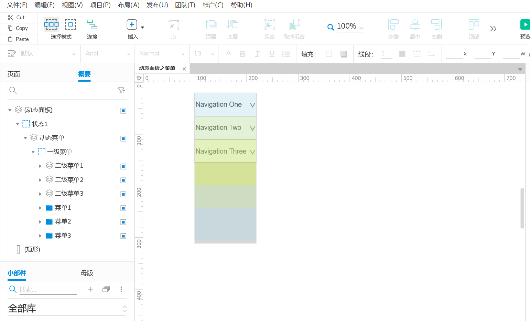Close the 动态面板之菜单 canvas tab

click(184, 69)
